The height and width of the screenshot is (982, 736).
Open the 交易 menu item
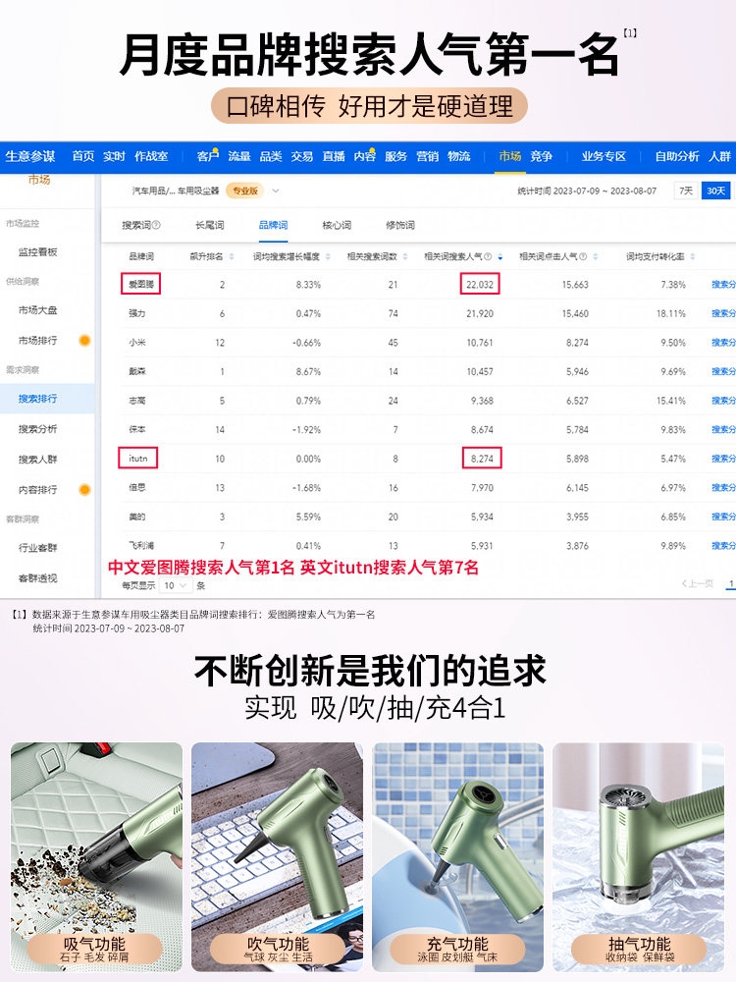(301, 156)
